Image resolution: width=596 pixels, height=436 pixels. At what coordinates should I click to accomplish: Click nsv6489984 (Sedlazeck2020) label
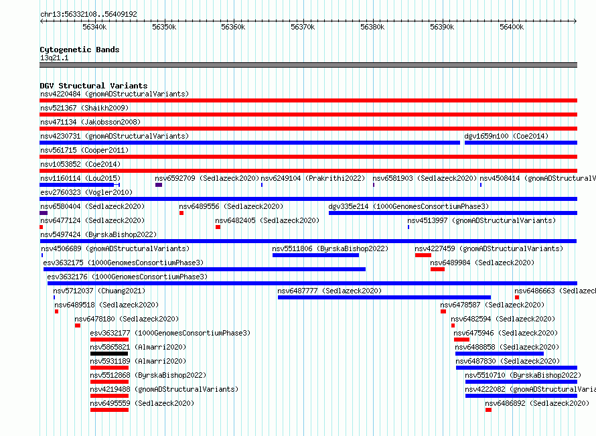(482, 263)
